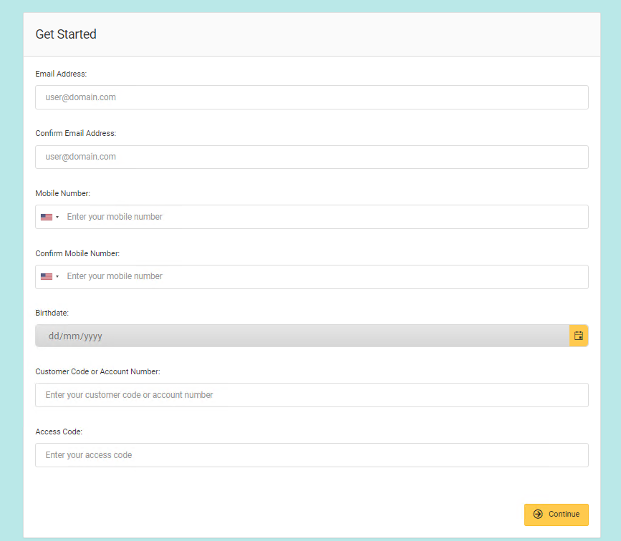The height and width of the screenshot is (541, 621).
Task: Click the "Confirm Email Address:" label
Action: [x=75, y=133]
